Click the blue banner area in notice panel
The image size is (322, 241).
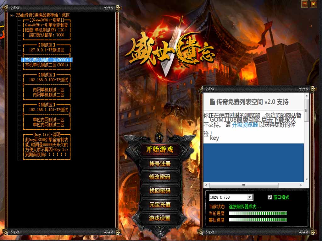pyautogui.click(x=253, y=163)
